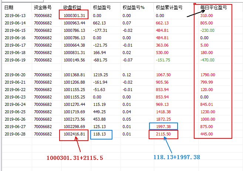Click cumulative P/L value 1067.50
Screen dimensions: 243x171
coord(163,75)
